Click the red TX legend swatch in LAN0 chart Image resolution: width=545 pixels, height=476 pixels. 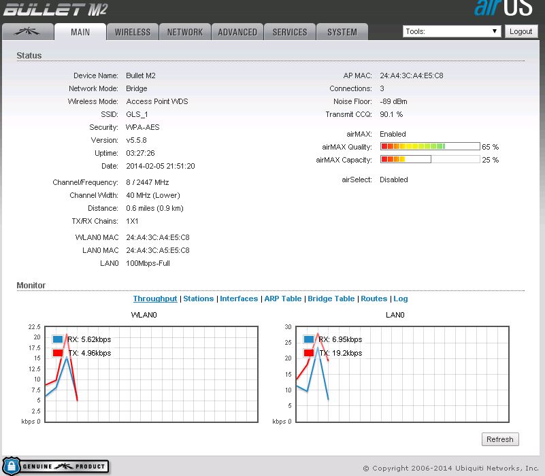309,353
